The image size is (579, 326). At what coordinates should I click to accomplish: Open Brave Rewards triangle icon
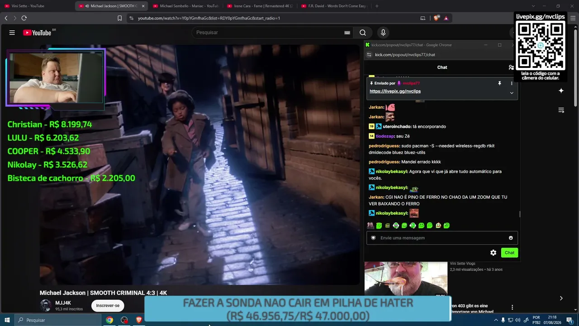446,18
